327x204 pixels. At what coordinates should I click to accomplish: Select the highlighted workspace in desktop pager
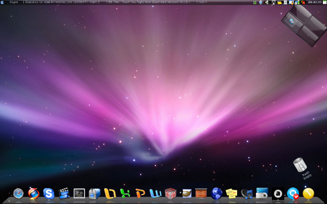click(x=292, y=22)
